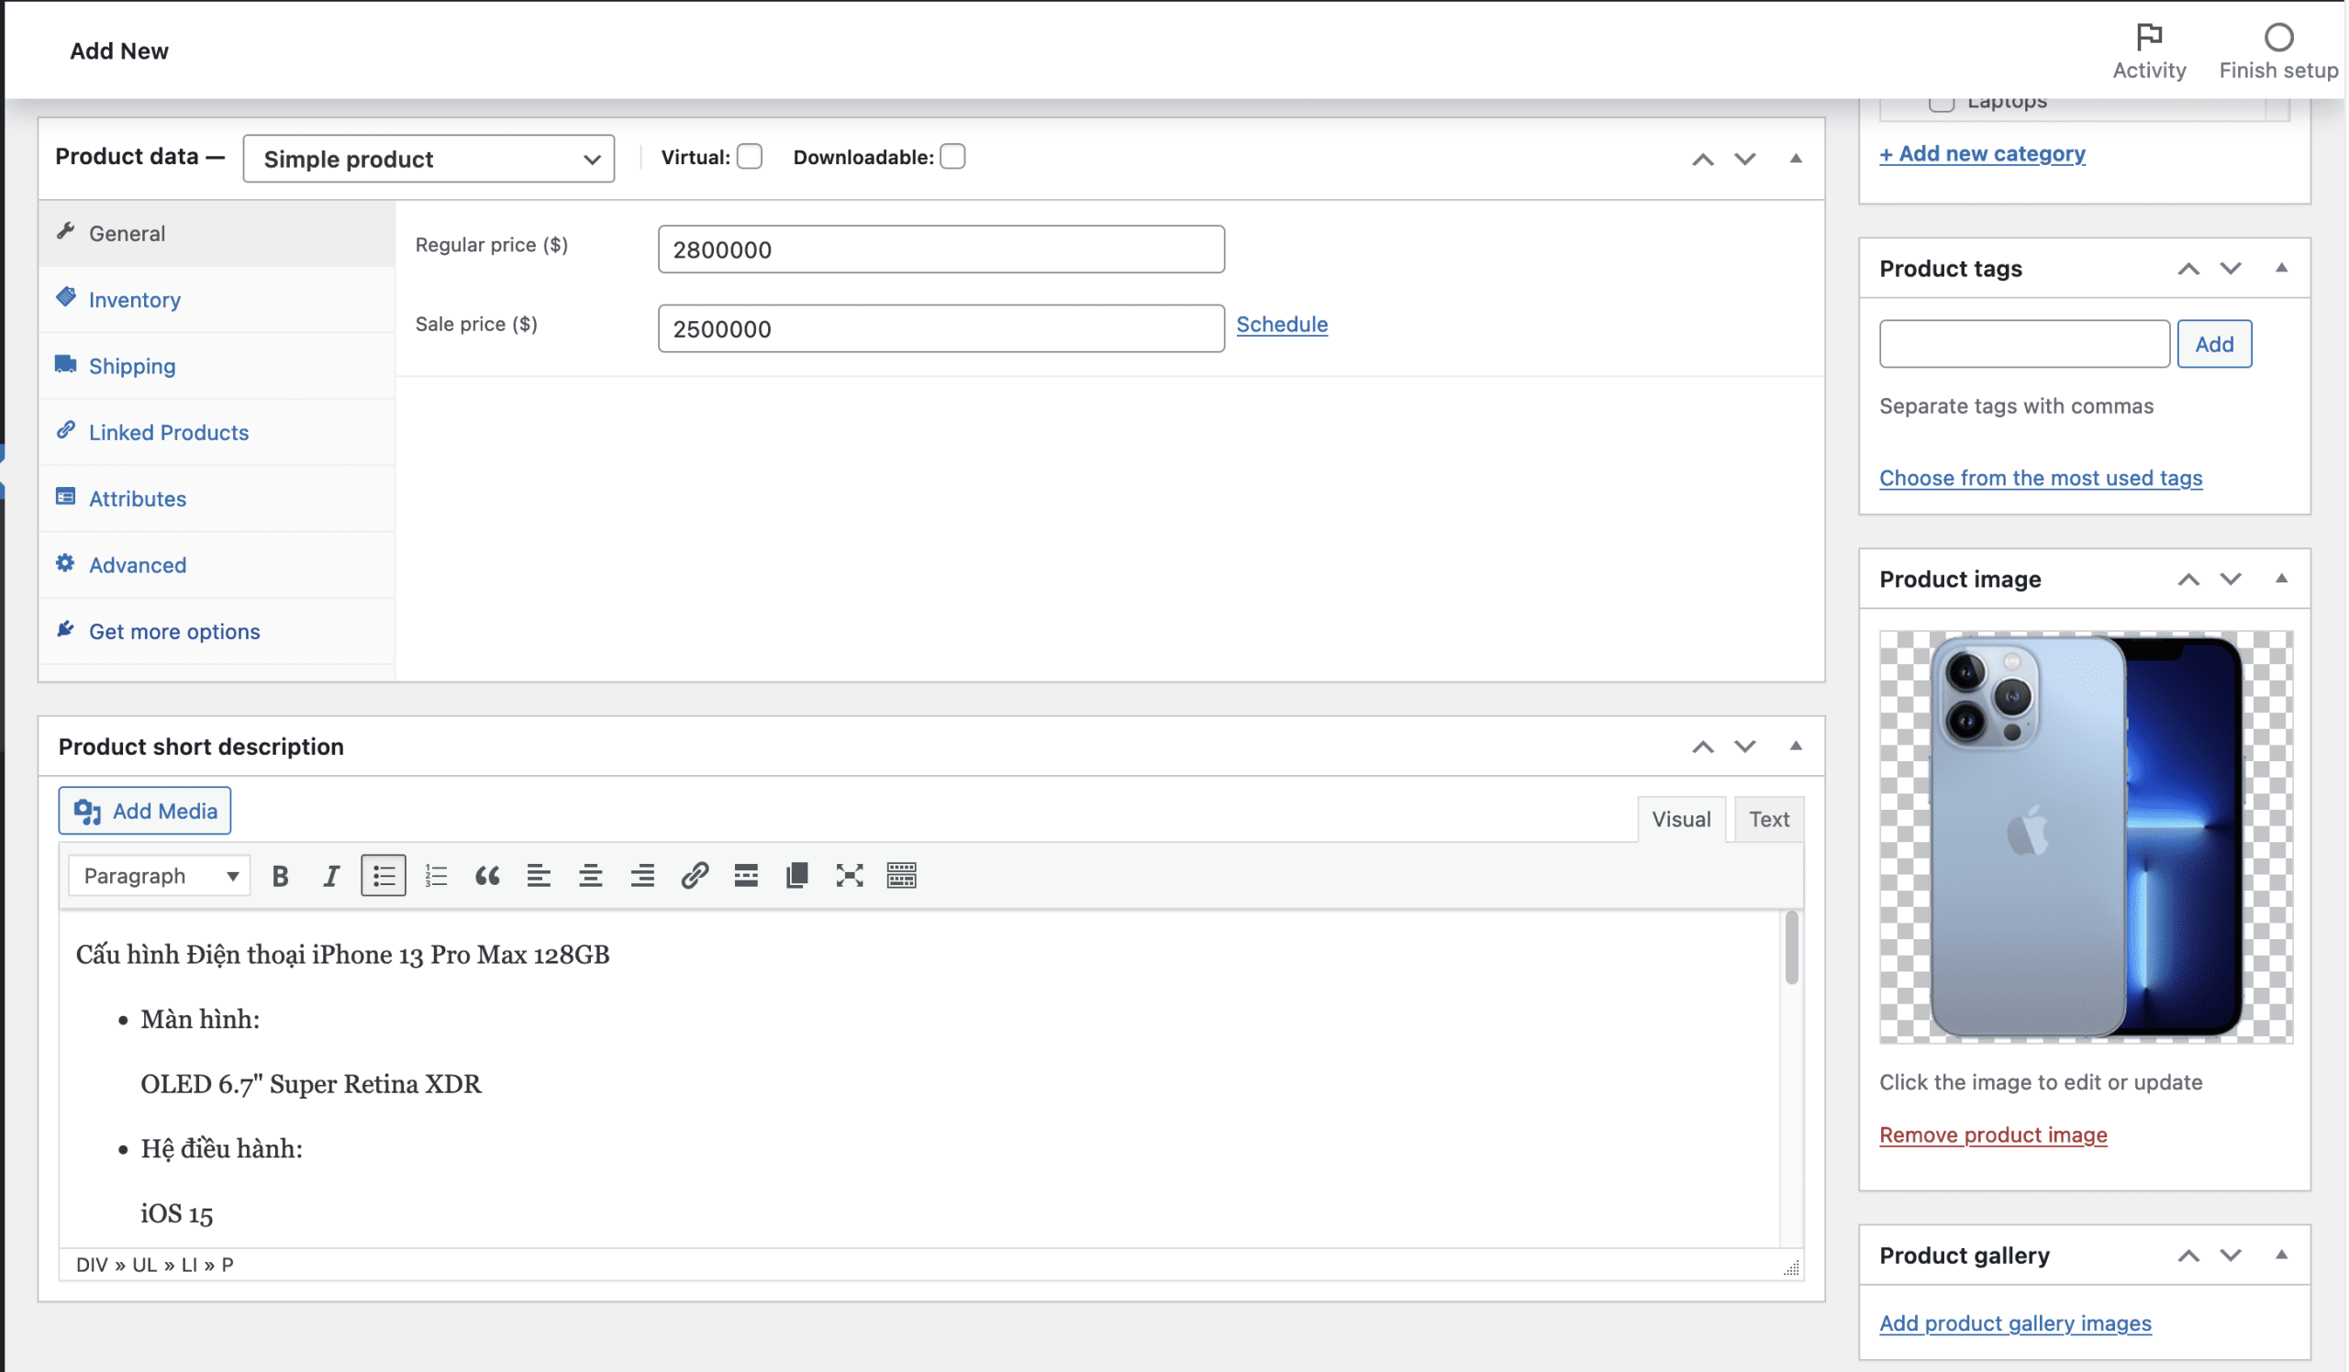Move Product short description panel up
The width and height of the screenshot is (2349, 1372).
pos(1703,747)
